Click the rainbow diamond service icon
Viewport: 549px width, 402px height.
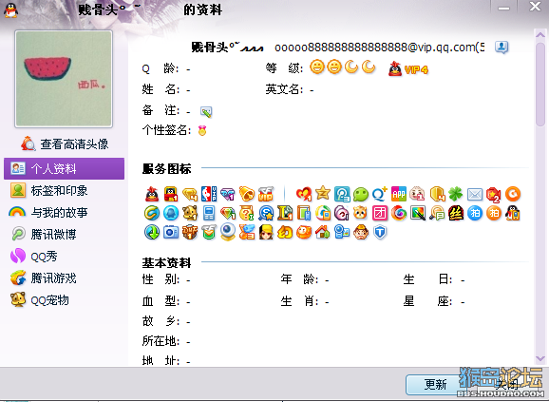(x=228, y=213)
